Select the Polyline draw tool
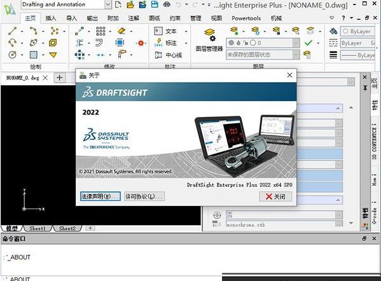The height and width of the screenshot is (281, 381). coord(34,31)
